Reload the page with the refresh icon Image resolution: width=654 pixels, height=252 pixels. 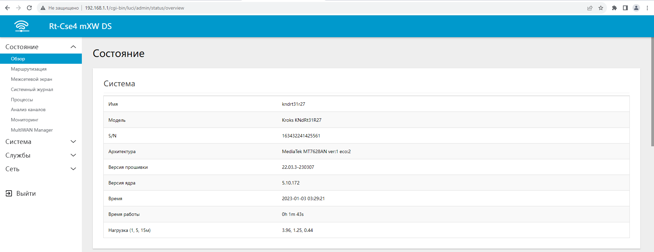tap(29, 8)
